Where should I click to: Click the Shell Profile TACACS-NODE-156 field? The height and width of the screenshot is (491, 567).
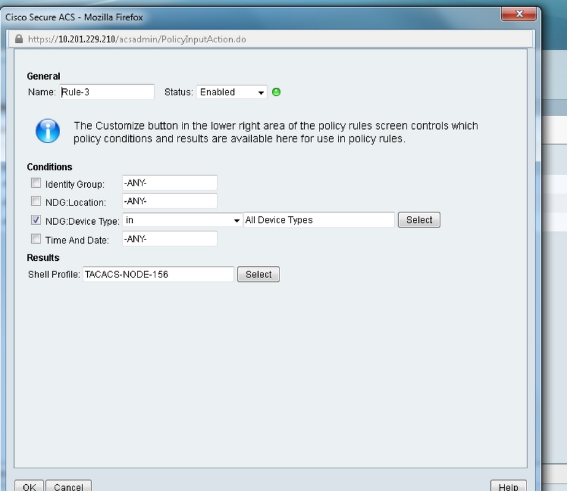tap(158, 274)
